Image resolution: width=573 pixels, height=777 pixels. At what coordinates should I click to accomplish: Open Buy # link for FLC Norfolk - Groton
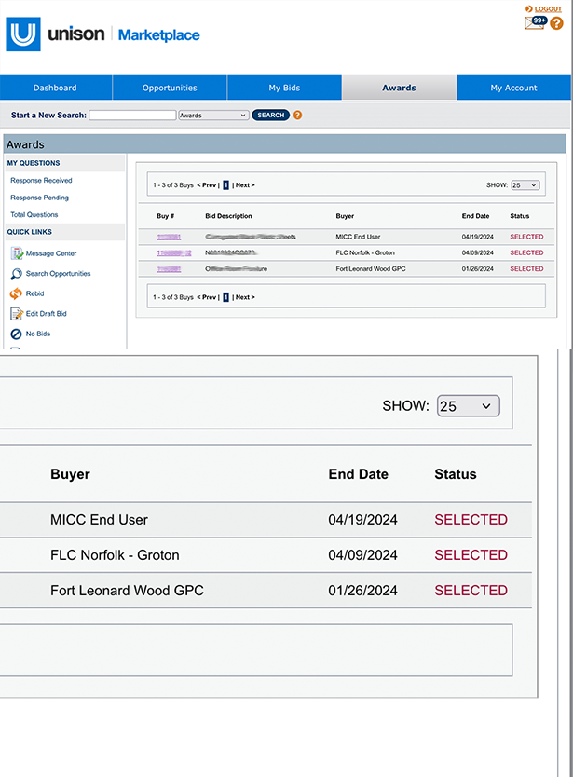click(174, 252)
